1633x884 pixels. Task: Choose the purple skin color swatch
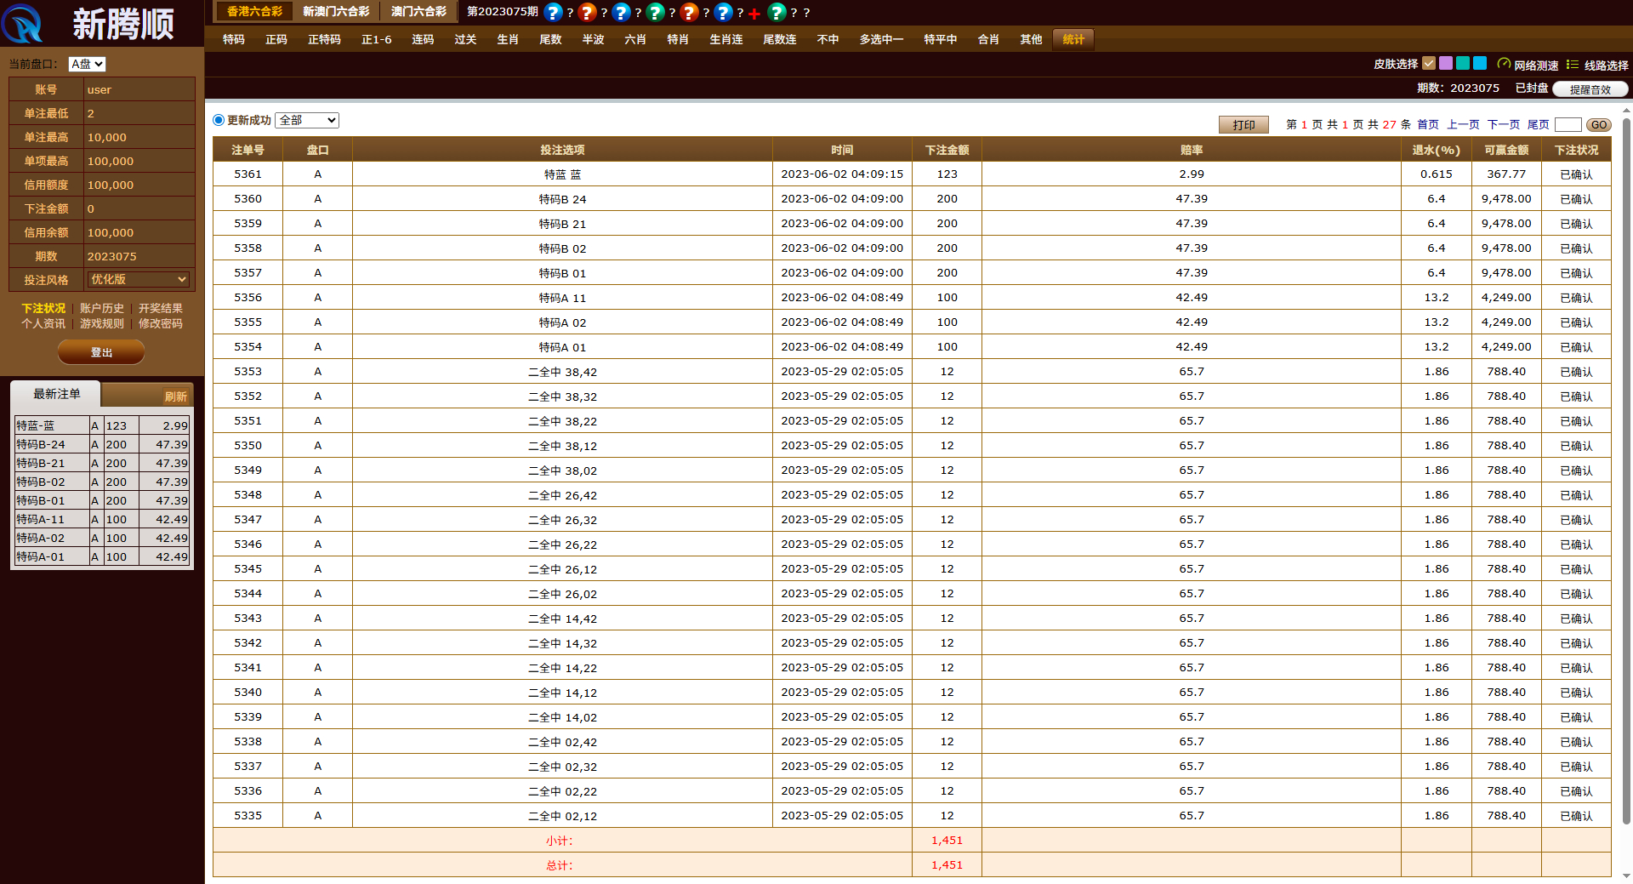click(x=1446, y=63)
